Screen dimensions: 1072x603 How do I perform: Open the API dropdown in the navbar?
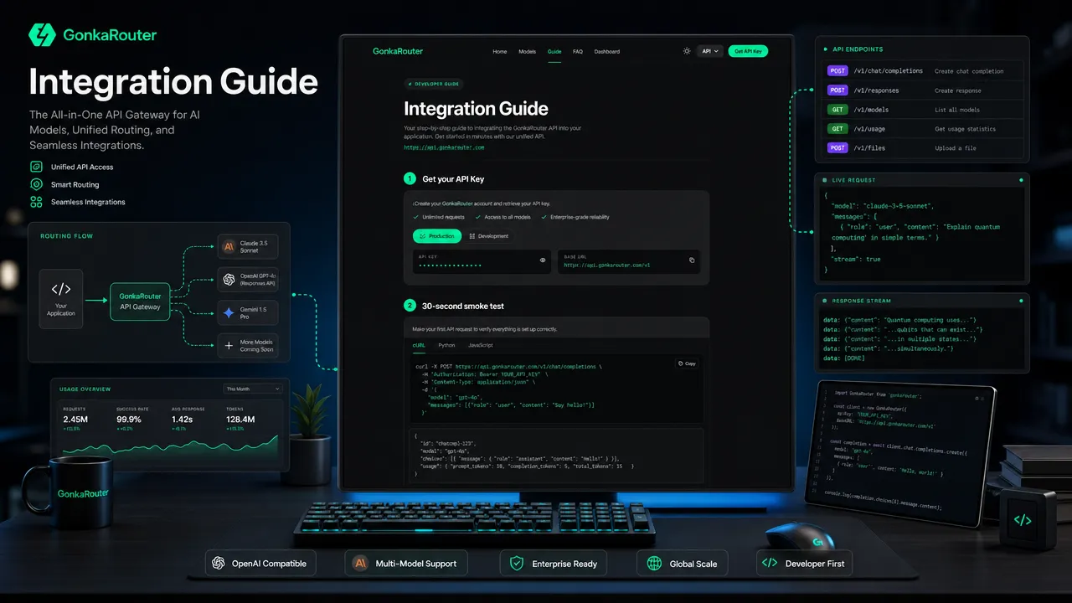tap(709, 51)
